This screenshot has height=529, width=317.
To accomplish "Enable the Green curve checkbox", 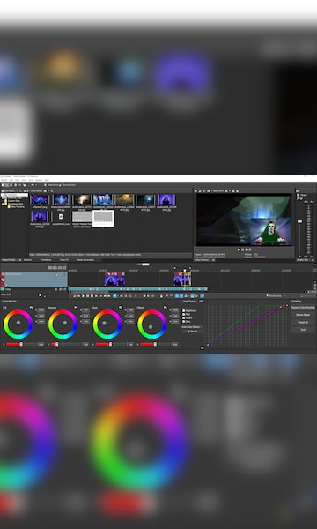I will (184, 317).
